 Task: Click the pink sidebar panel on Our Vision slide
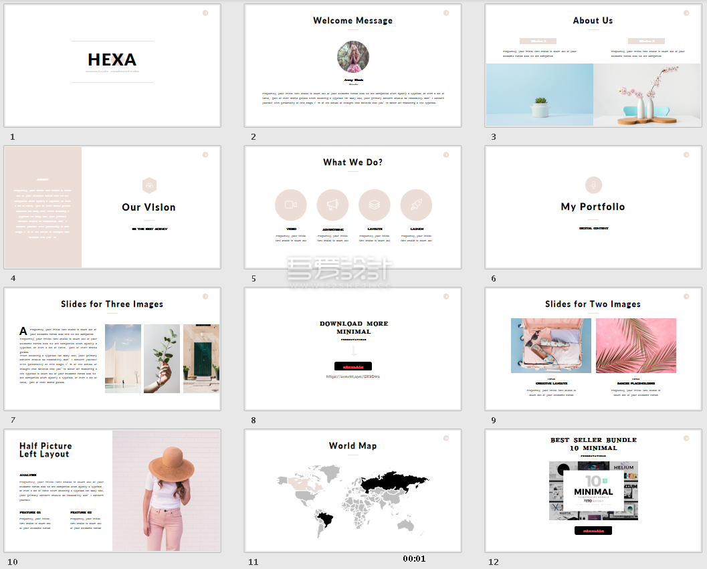(43, 207)
